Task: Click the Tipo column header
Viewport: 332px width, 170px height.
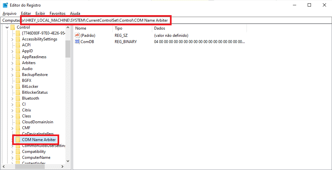Action: pos(119,28)
